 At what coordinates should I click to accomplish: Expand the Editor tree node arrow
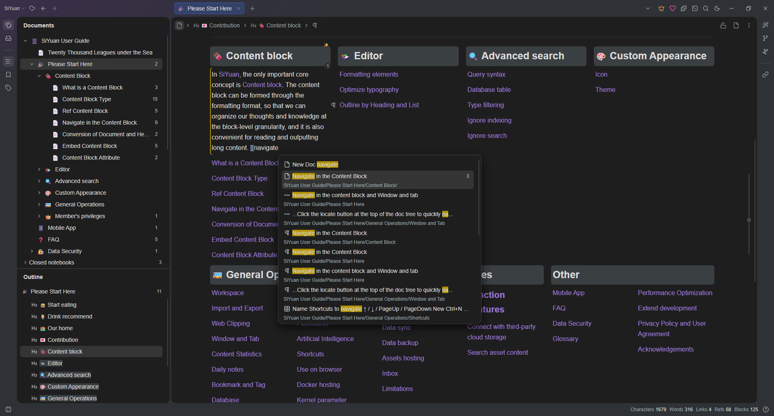tap(39, 169)
